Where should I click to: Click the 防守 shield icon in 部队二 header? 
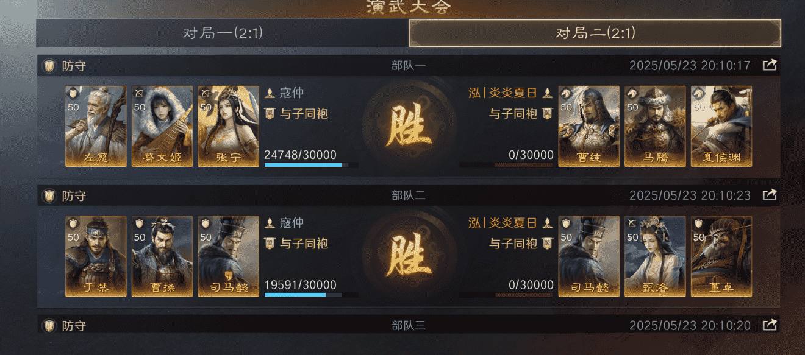pyautogui.click(x=49, y=196)
